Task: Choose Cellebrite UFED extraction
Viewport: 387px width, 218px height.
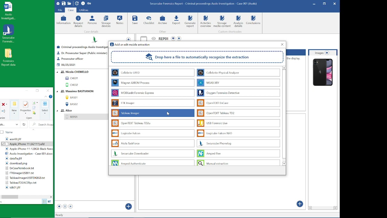Action: 153,73
